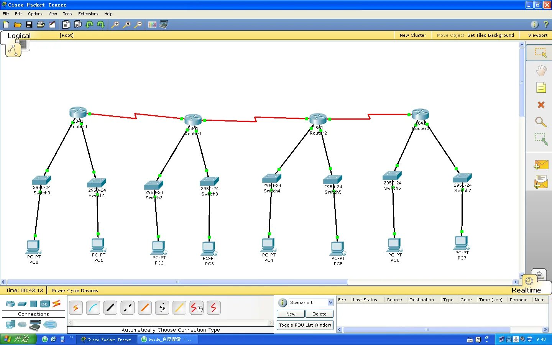Choose the Switches device category
The height and width of the screenshot is (345, 552).
[22, 304]
